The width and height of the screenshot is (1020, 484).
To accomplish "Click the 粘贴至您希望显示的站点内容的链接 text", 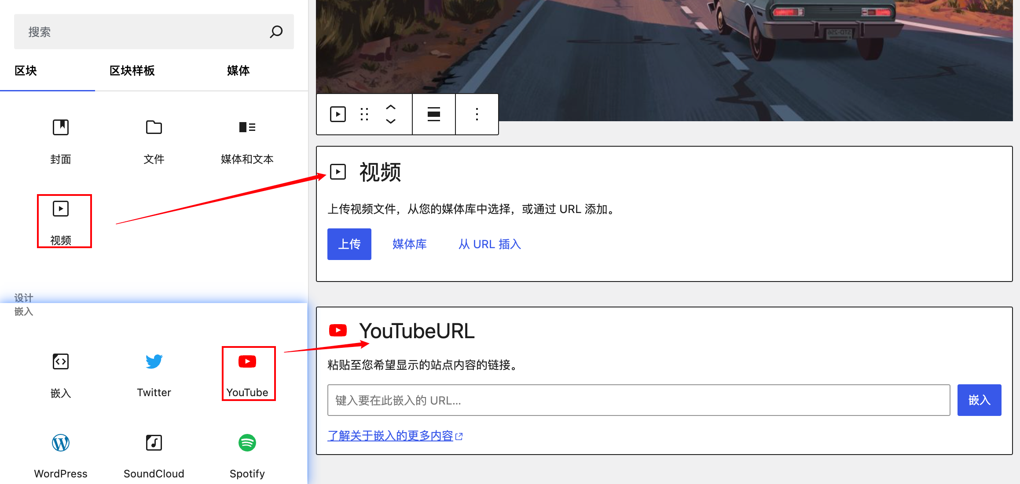I will pos(424,365).
